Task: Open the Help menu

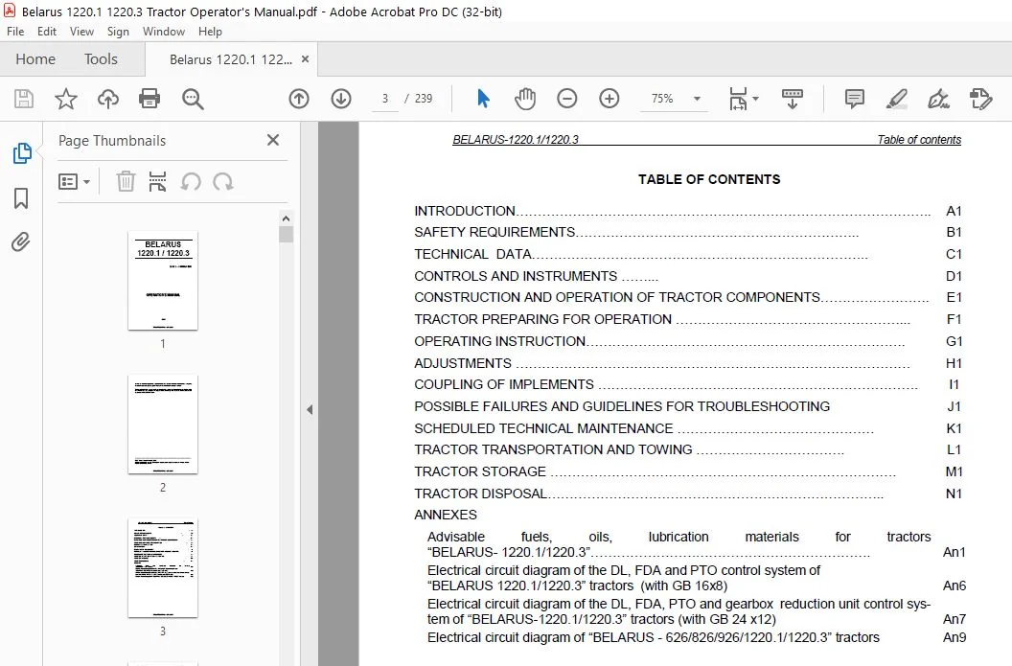Action: [x=210, y=31]
